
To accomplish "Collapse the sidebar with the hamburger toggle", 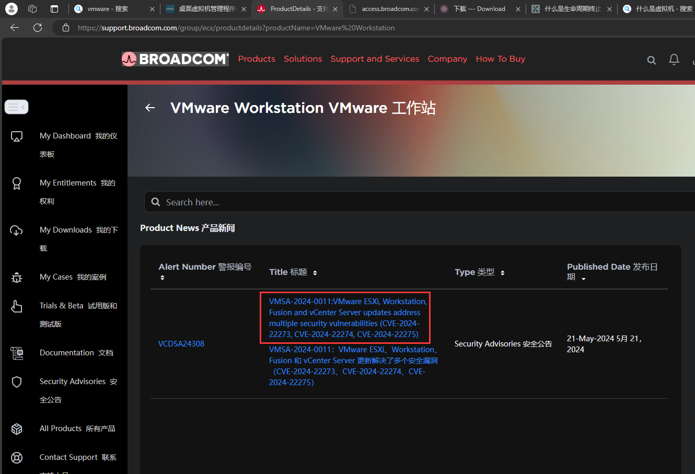I will click(16, 107).
